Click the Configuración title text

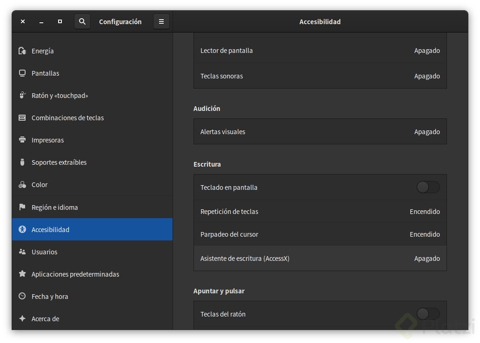[x=120, y=22]
